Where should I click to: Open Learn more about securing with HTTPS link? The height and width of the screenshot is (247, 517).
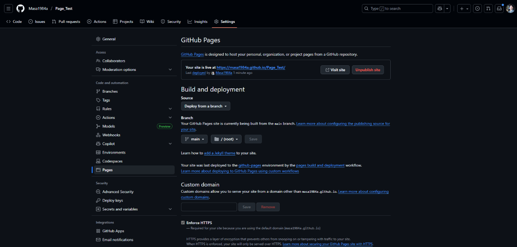point(328,244)
